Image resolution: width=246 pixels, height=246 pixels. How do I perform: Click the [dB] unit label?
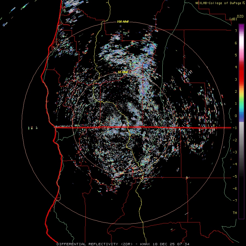tap(233, 19)
